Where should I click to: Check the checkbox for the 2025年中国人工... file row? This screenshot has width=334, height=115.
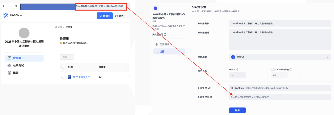pos(62,77)
